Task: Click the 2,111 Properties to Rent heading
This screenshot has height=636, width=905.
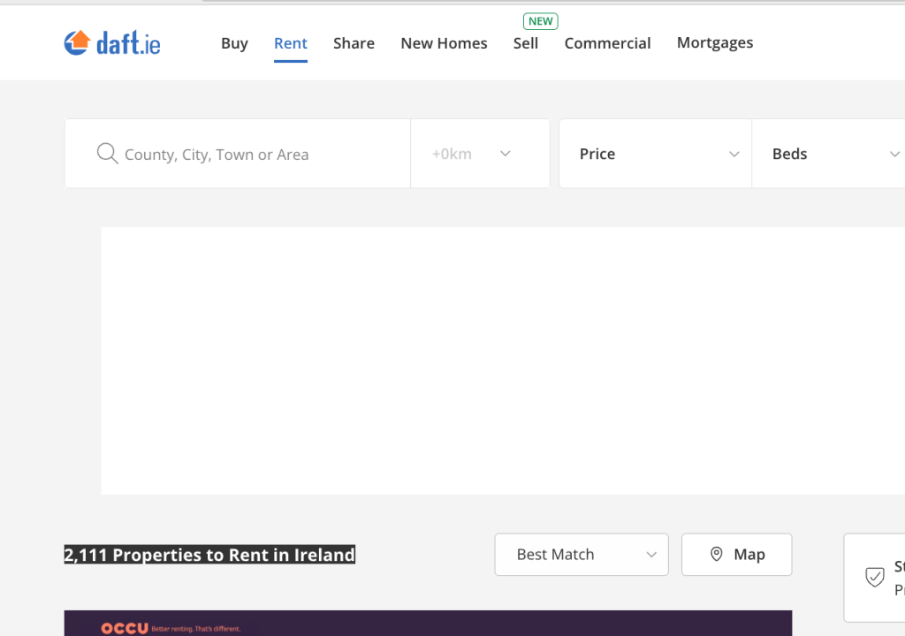Action: (x=209, y=555)
